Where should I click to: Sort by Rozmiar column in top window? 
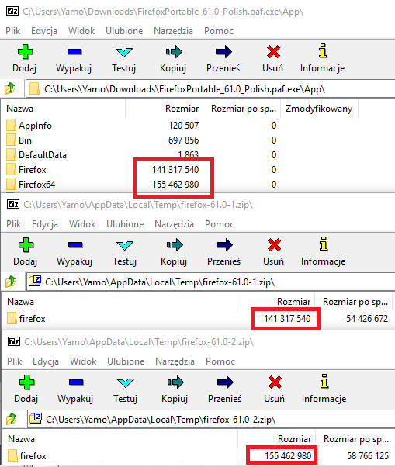[182, 109]
